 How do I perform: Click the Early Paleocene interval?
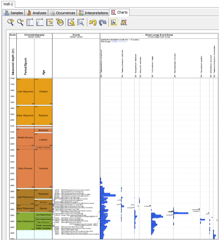click(x=25, y=208)
